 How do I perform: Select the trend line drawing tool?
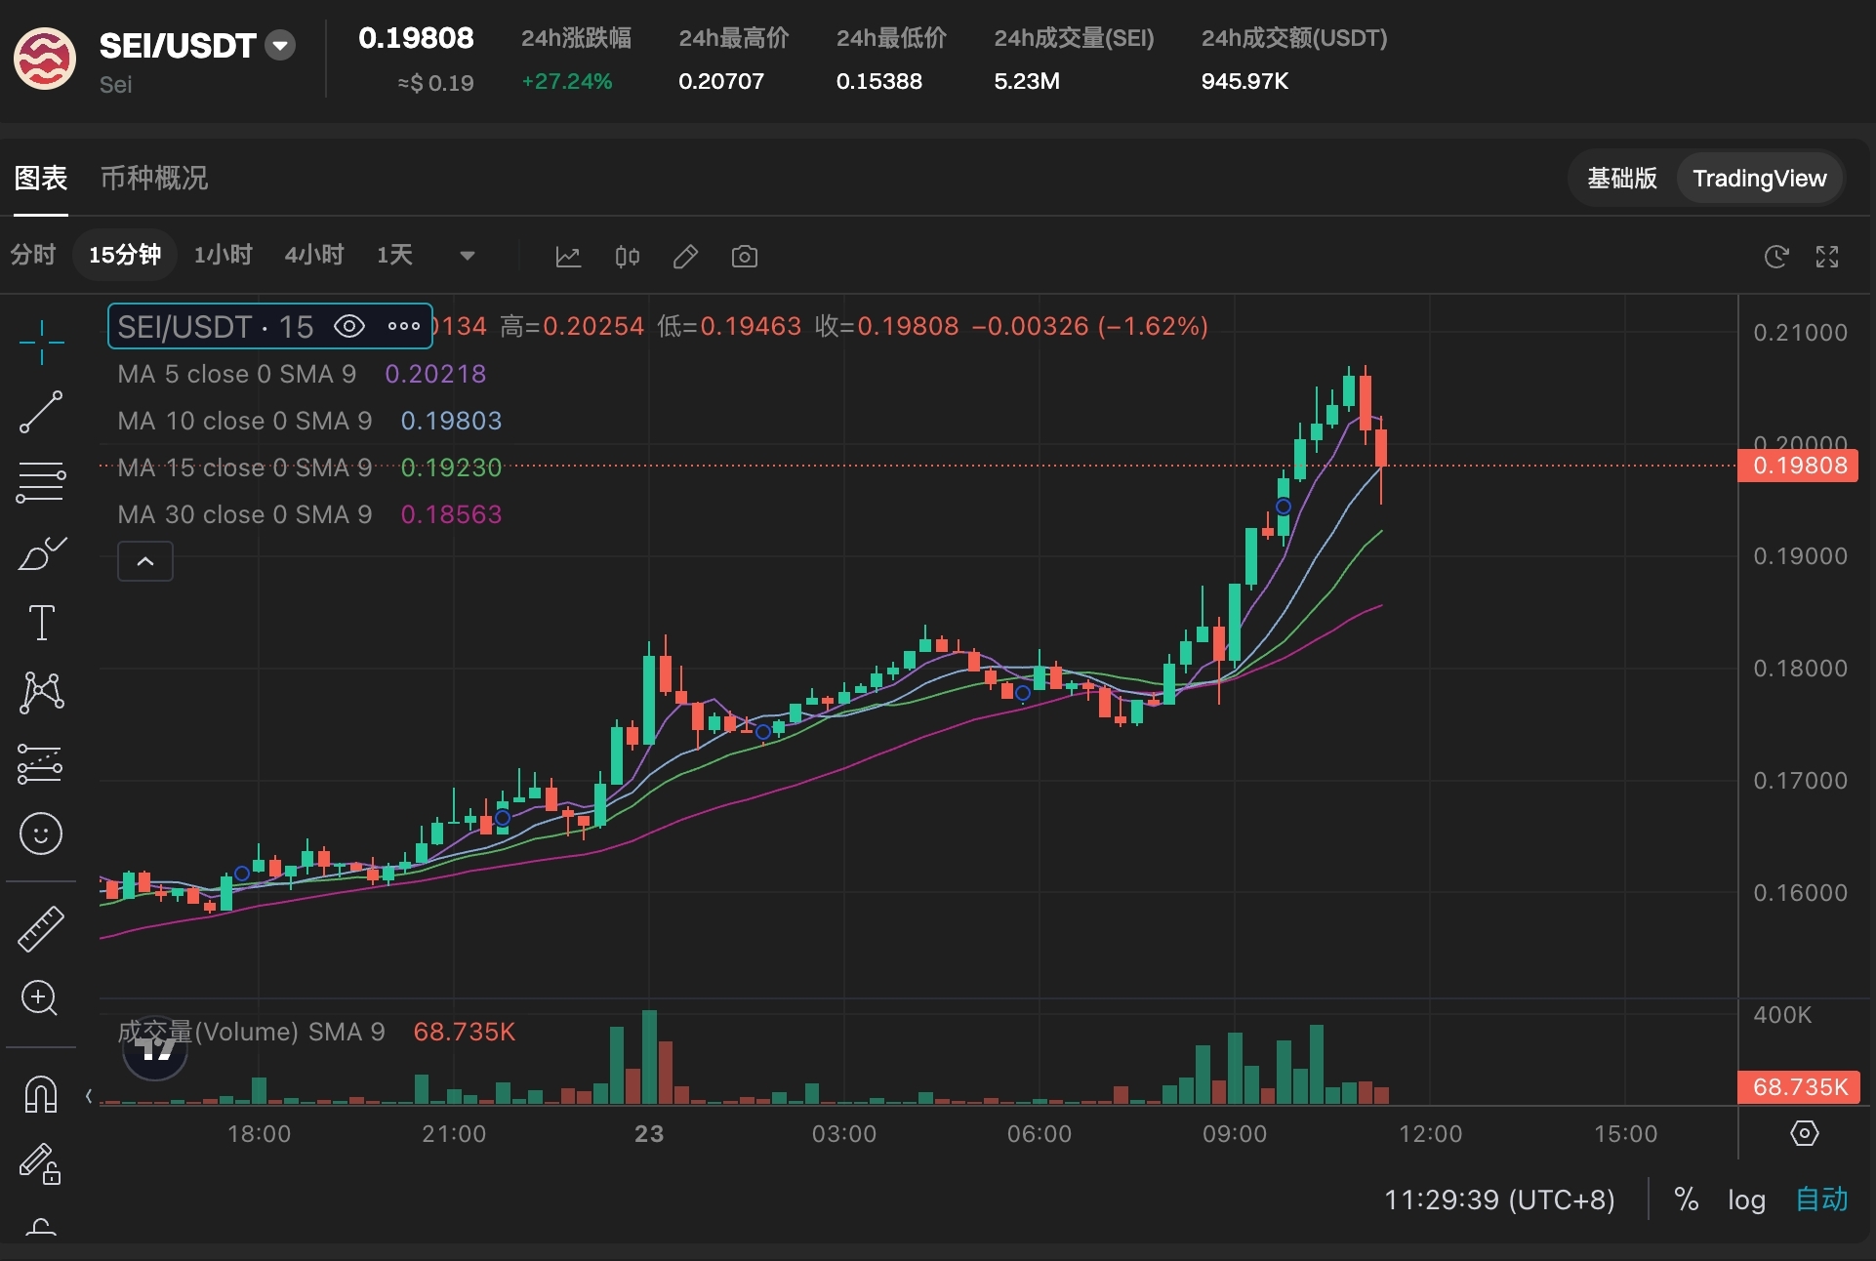click(41, 411)
